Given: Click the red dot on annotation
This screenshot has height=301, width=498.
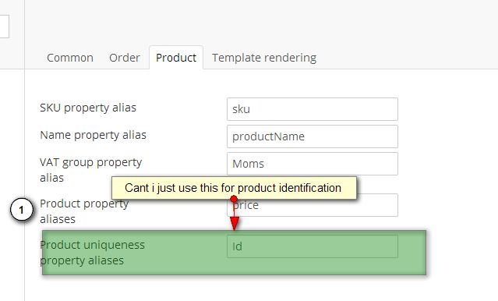Looking at the screenshot, I should [234, 199].
